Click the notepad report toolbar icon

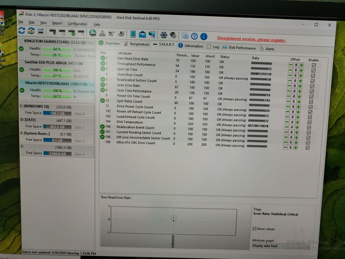coord(133,34)
